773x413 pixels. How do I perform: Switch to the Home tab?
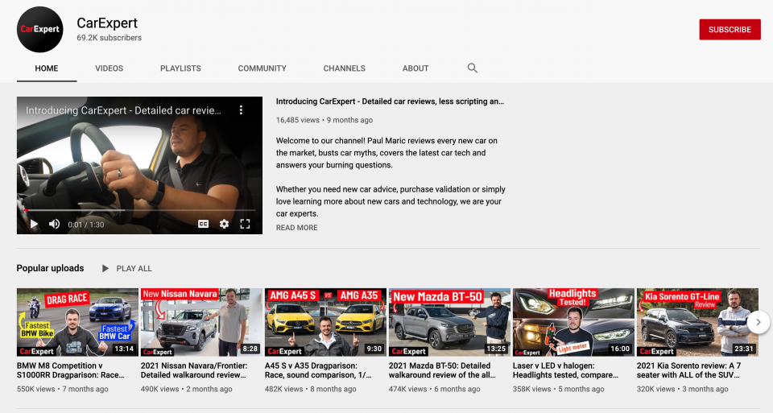(x=47, y=68)
